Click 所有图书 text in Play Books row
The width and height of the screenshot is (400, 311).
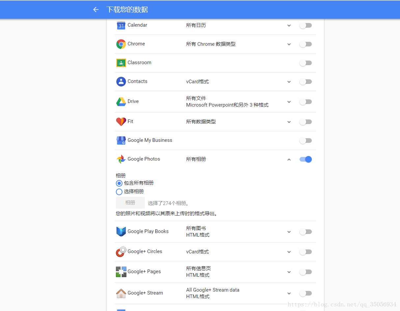(x=196, y=228)
